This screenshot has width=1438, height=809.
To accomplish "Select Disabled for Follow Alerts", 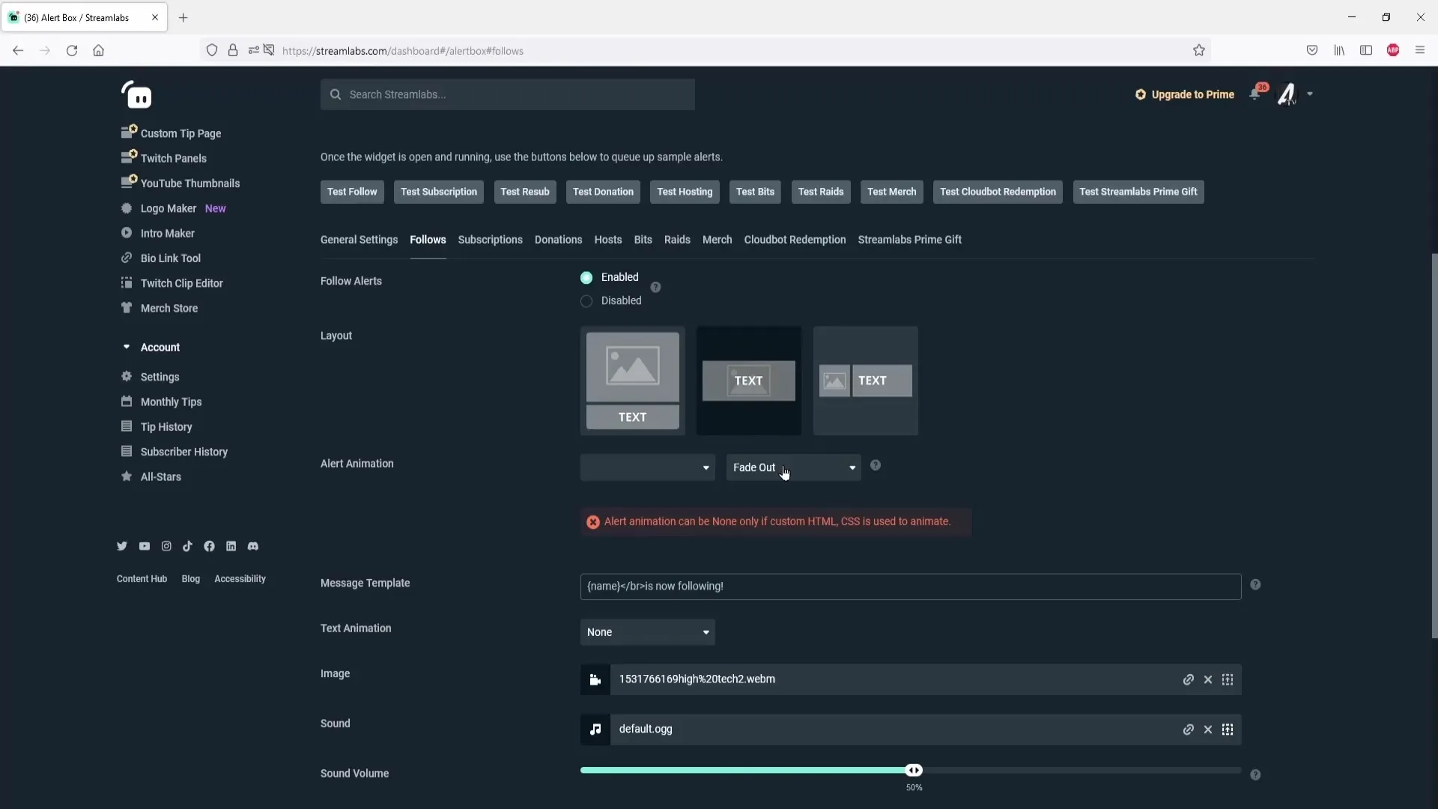I will click(586, 301).
